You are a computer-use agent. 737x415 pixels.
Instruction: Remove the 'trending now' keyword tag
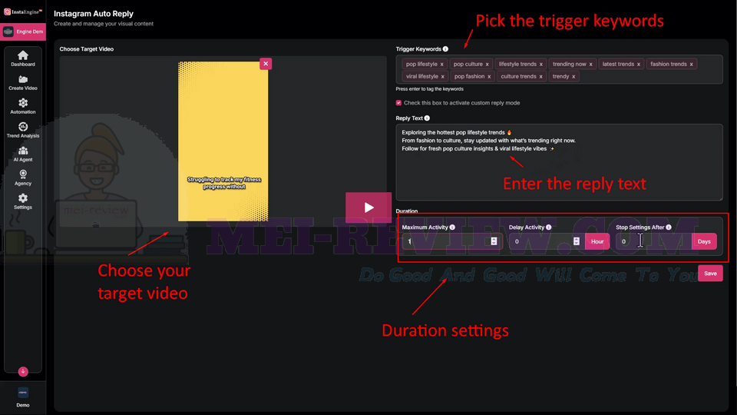pos(591,65)
